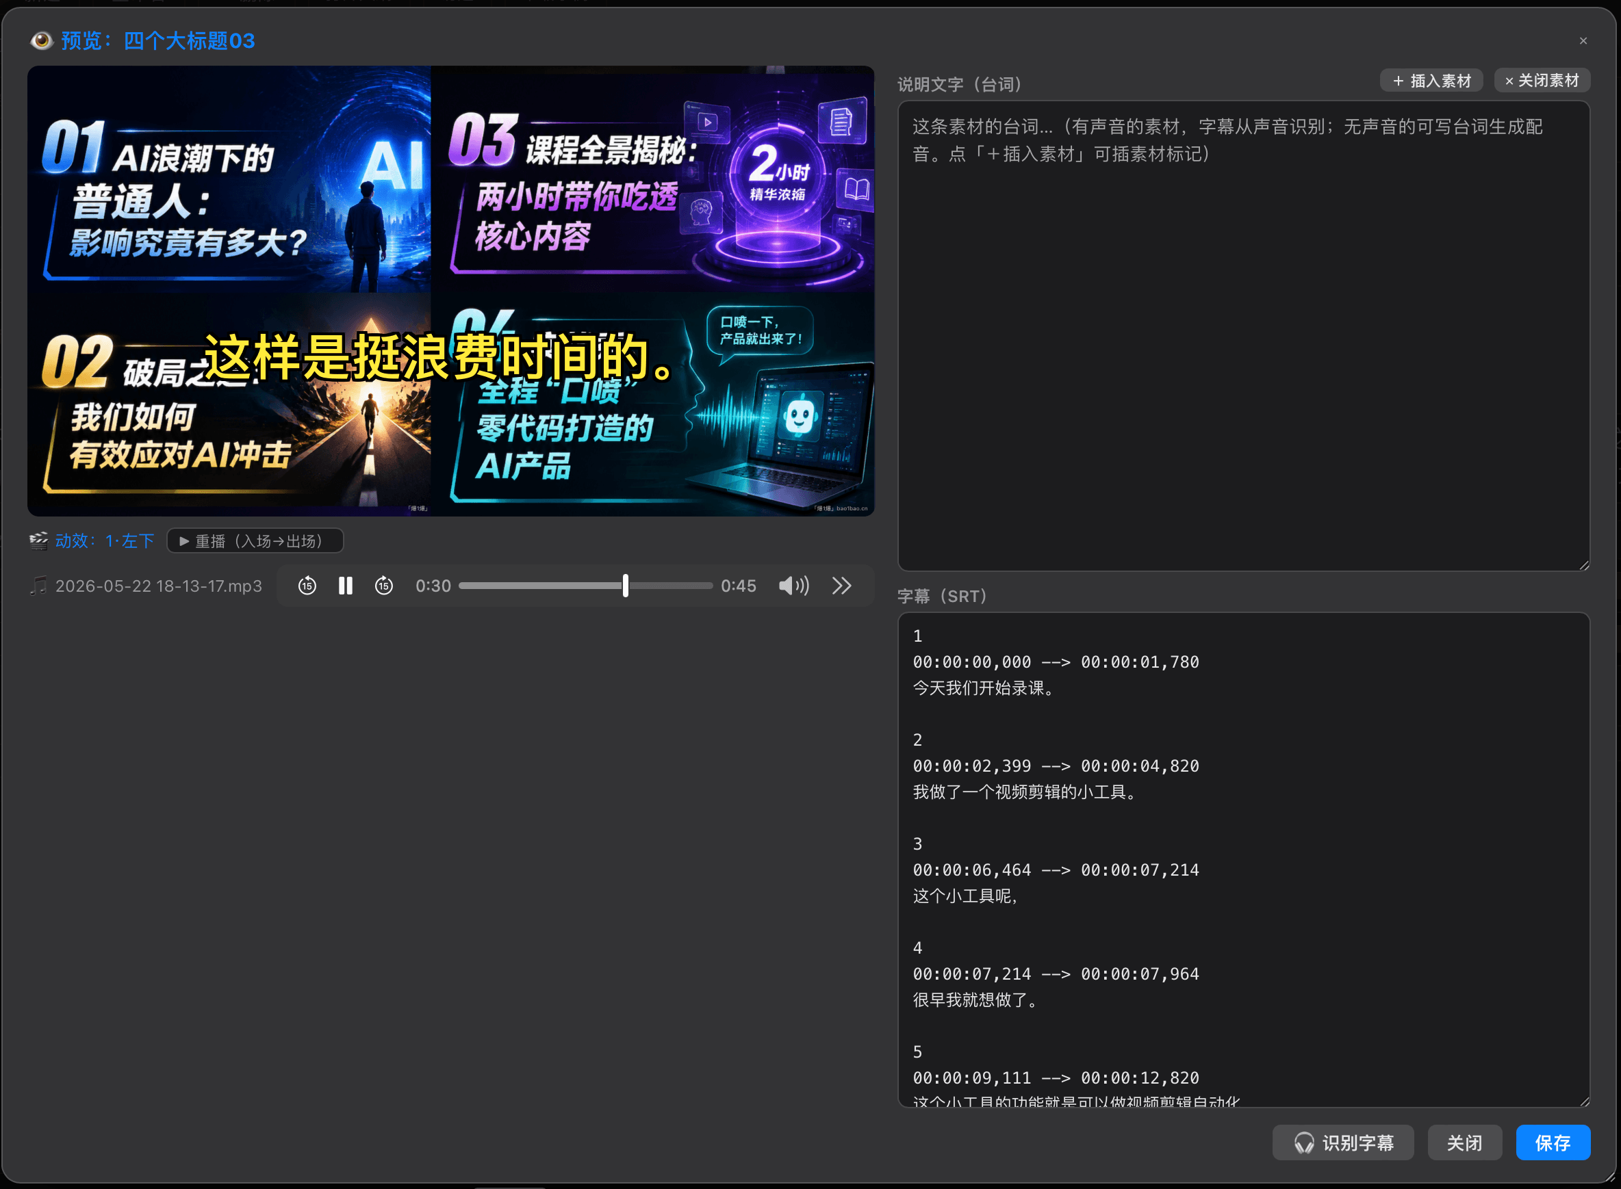The height and width of the screenshot is (1189, 1621).
Task: Click the clapperboard icon beside 动效
Action: tap(39, 540)
